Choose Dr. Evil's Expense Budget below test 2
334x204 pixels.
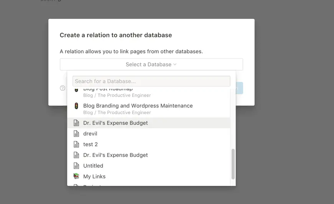click(149, 155)
